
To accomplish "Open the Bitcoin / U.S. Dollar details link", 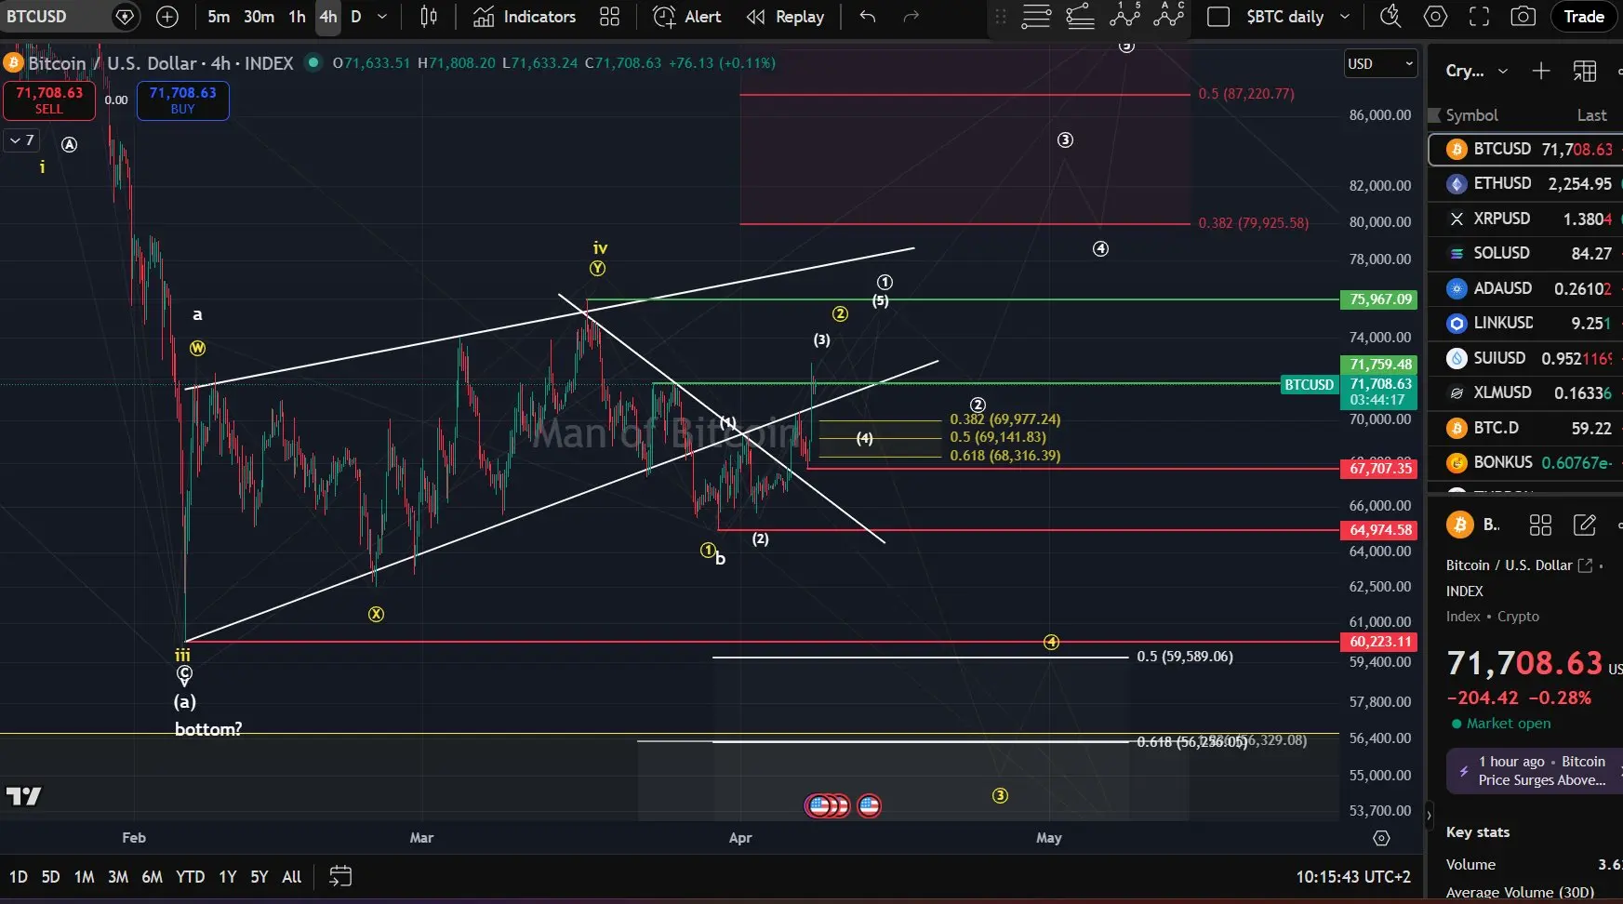I will pos(1520,565).
